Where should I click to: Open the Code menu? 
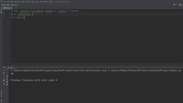click(x=23, y=2)
